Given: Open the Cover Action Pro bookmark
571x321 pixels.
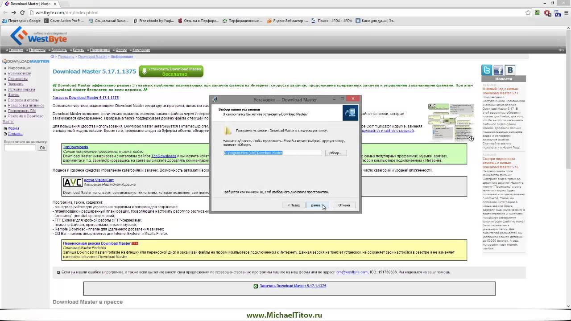Looking at the screenshot, I should click(x=63, y=21).
